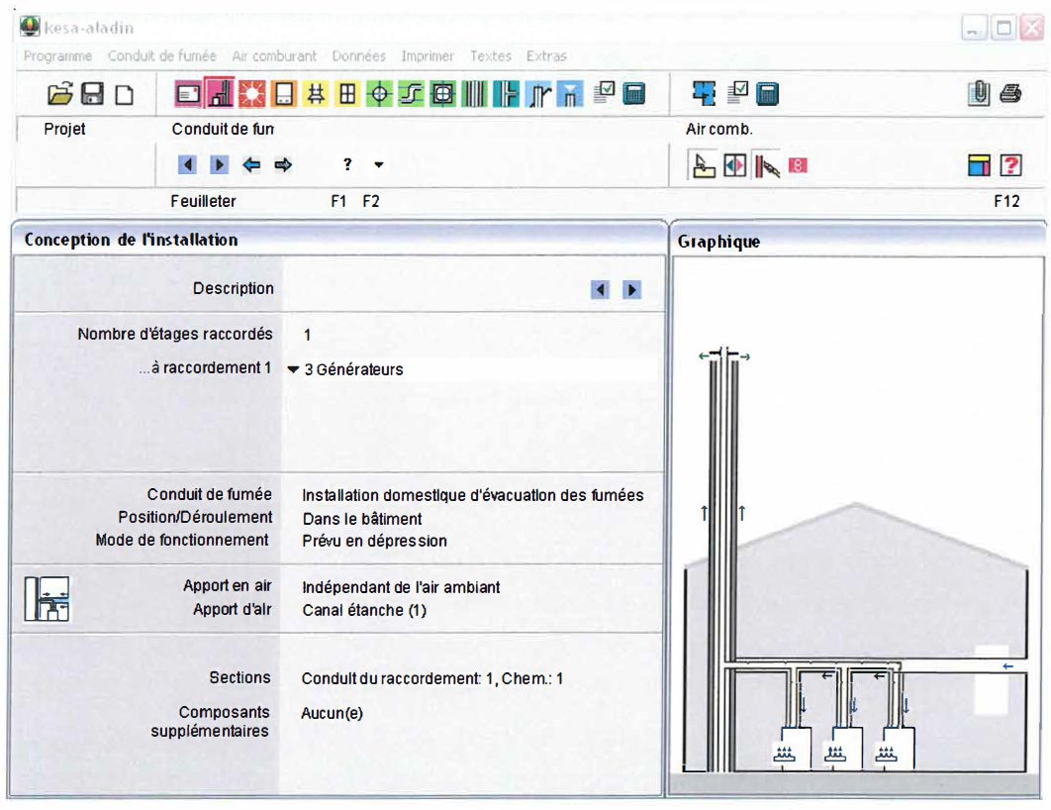
Task: Open the calculator icon in the Conduit de fumée toolbar
Action: click(x=634, y=94)
